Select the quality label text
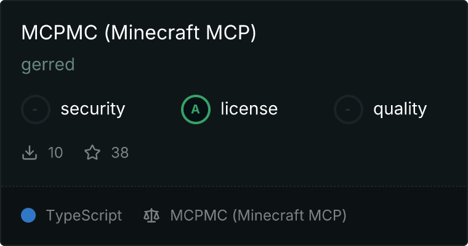468x246 pixels. click(400, 109)
